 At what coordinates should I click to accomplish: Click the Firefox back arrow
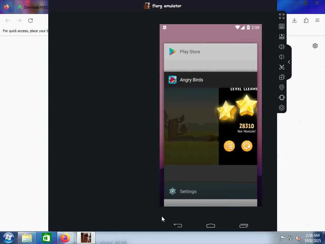click(x=8, y=21)
